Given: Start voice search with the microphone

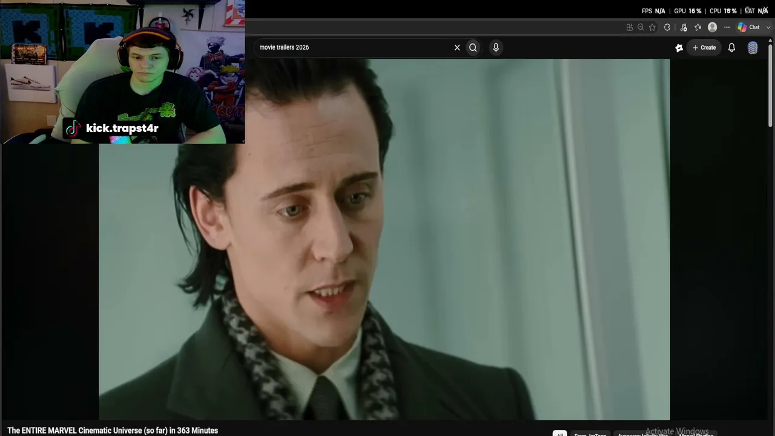Looking at the screenshot, I should point(496,47).
